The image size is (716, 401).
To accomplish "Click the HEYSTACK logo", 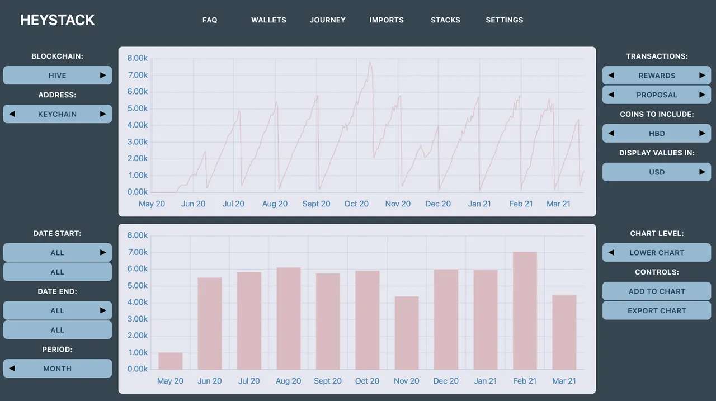I will 57,20.
